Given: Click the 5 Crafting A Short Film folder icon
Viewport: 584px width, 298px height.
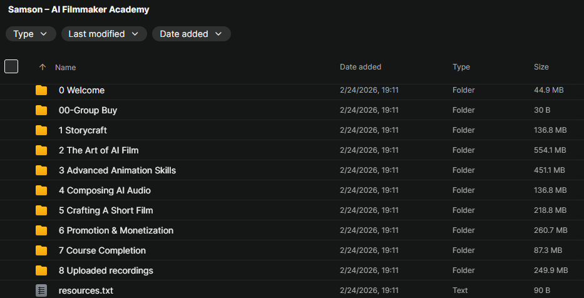Looking at the screenshot, I should point(41,210).
